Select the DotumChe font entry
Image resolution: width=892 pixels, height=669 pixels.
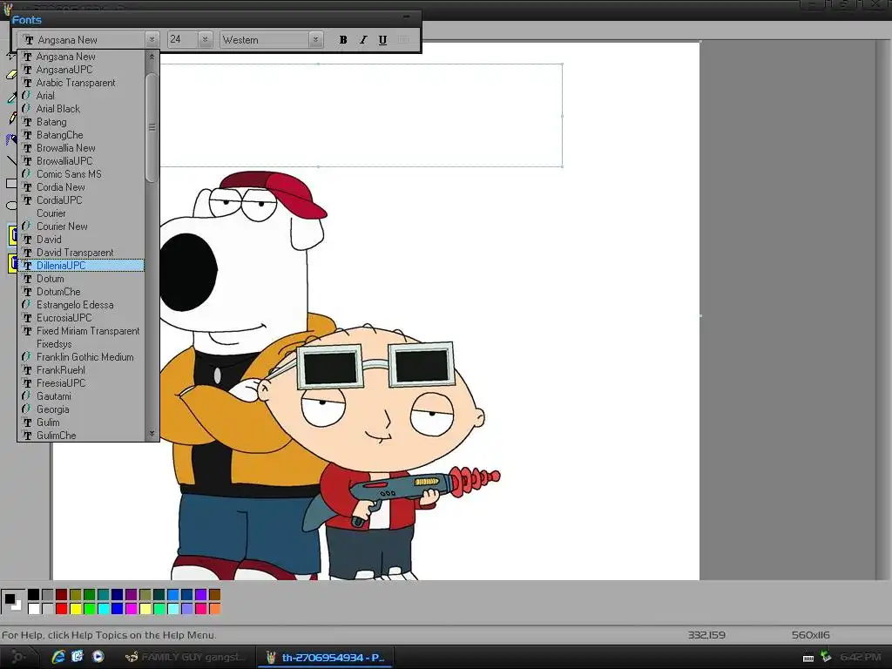[81, 292]
